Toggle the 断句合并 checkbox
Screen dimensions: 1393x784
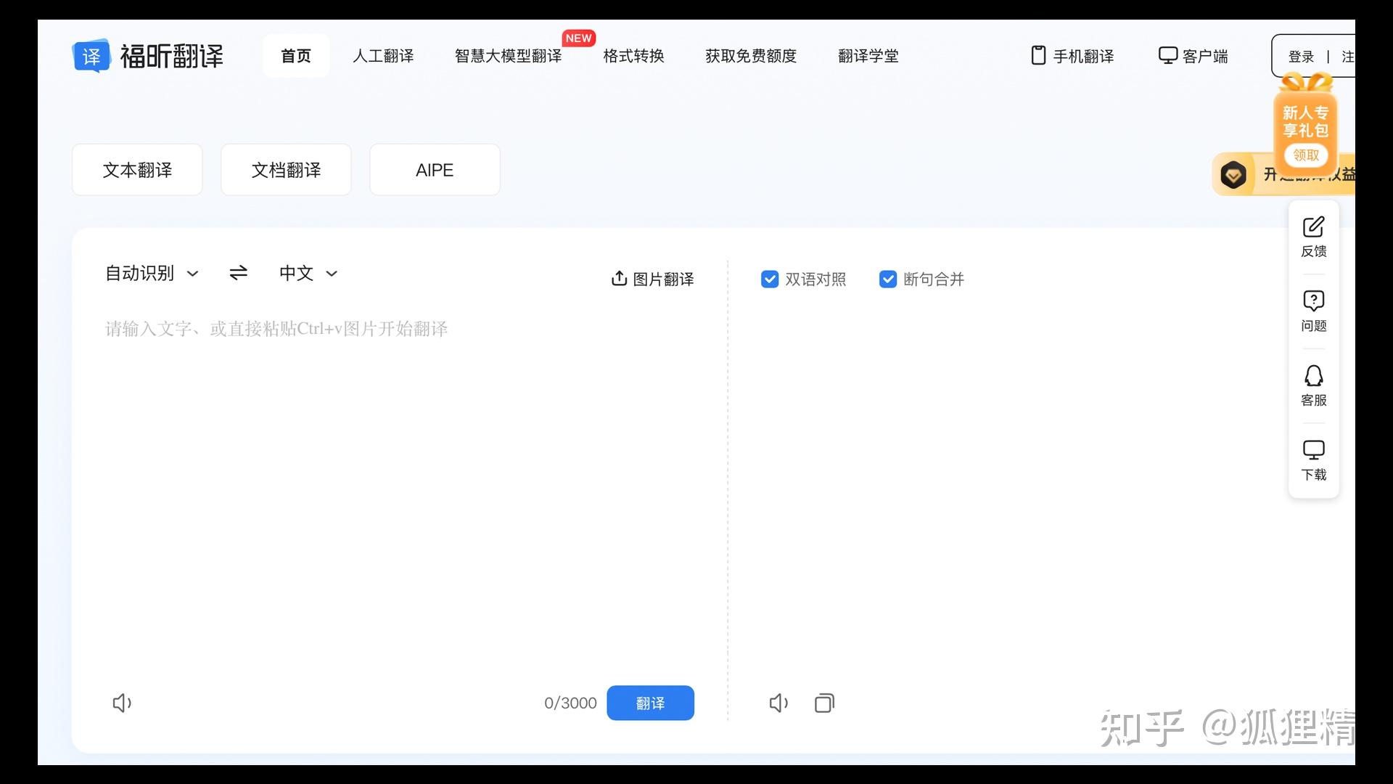(x=888, y=279)
